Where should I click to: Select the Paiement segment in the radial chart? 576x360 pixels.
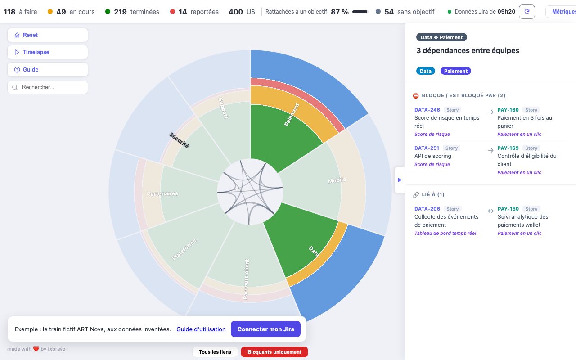tap(292, 115)
